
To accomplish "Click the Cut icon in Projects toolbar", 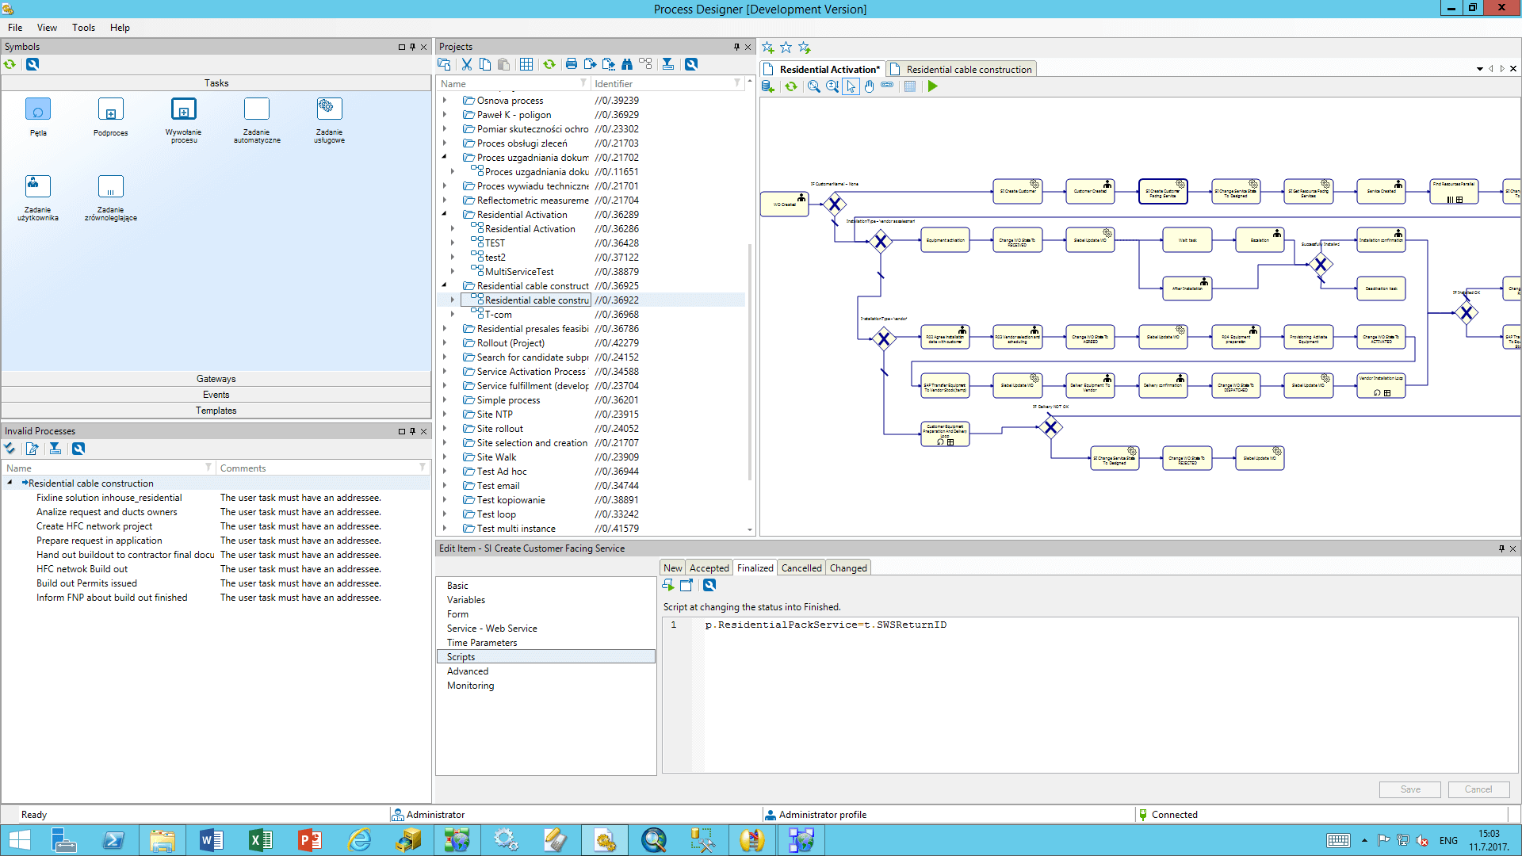I will 467,64.
